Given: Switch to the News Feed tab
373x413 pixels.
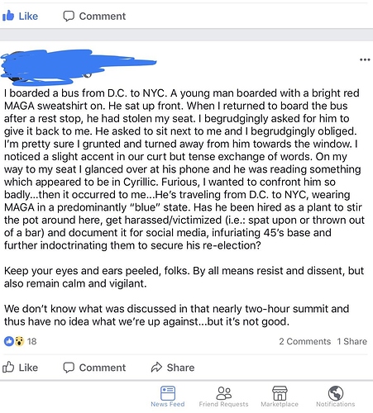Looking at the screenshot, I should coord(168,396).
